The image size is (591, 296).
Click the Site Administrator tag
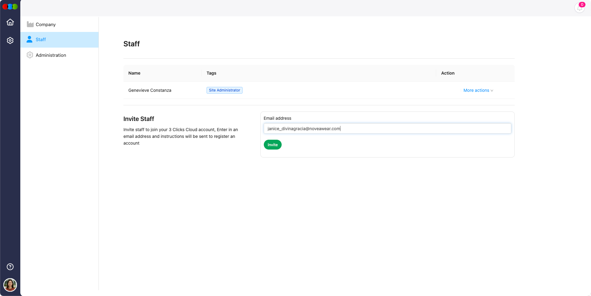click(x=224, y=90)
